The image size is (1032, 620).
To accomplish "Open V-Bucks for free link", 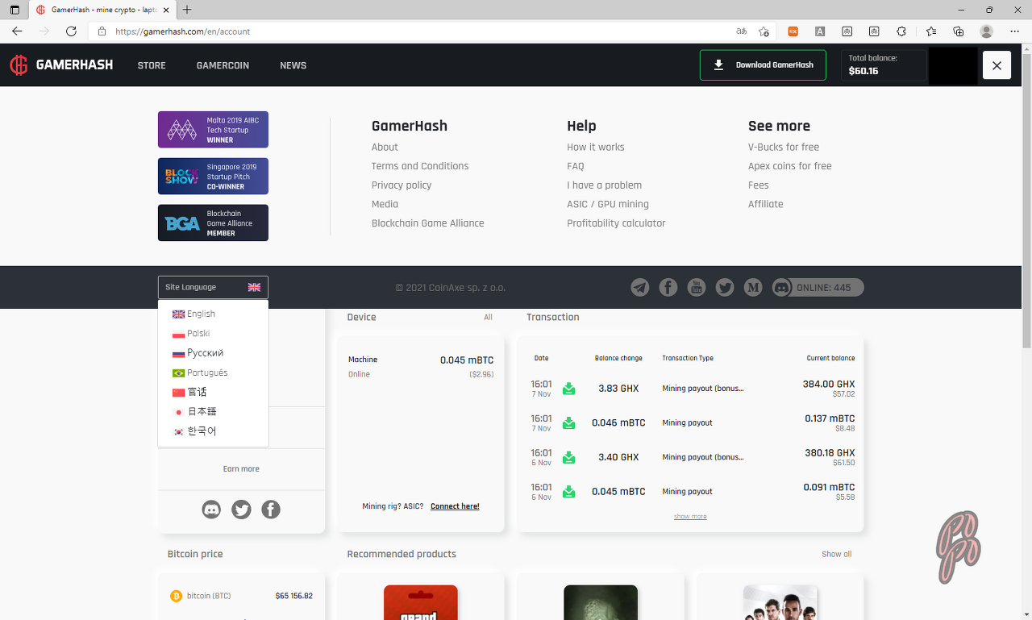I will (x=783, y=147).
